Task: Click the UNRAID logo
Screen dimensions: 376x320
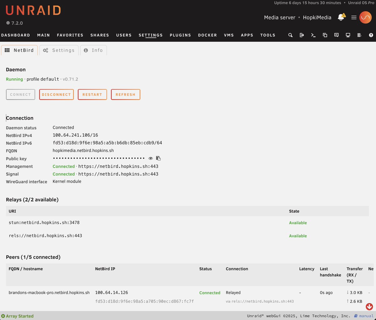Action: (x=33, y=11)
